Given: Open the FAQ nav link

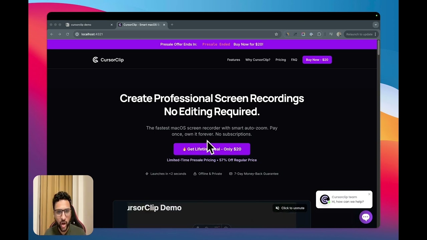Looking at the screenshot, I should (294, 60).
